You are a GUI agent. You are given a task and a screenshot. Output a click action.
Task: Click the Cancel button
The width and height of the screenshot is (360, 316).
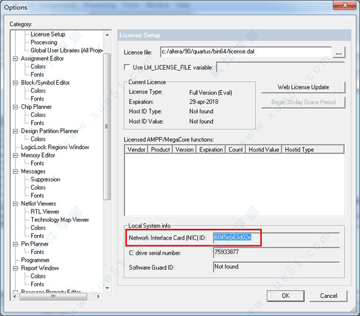(328, 296)
